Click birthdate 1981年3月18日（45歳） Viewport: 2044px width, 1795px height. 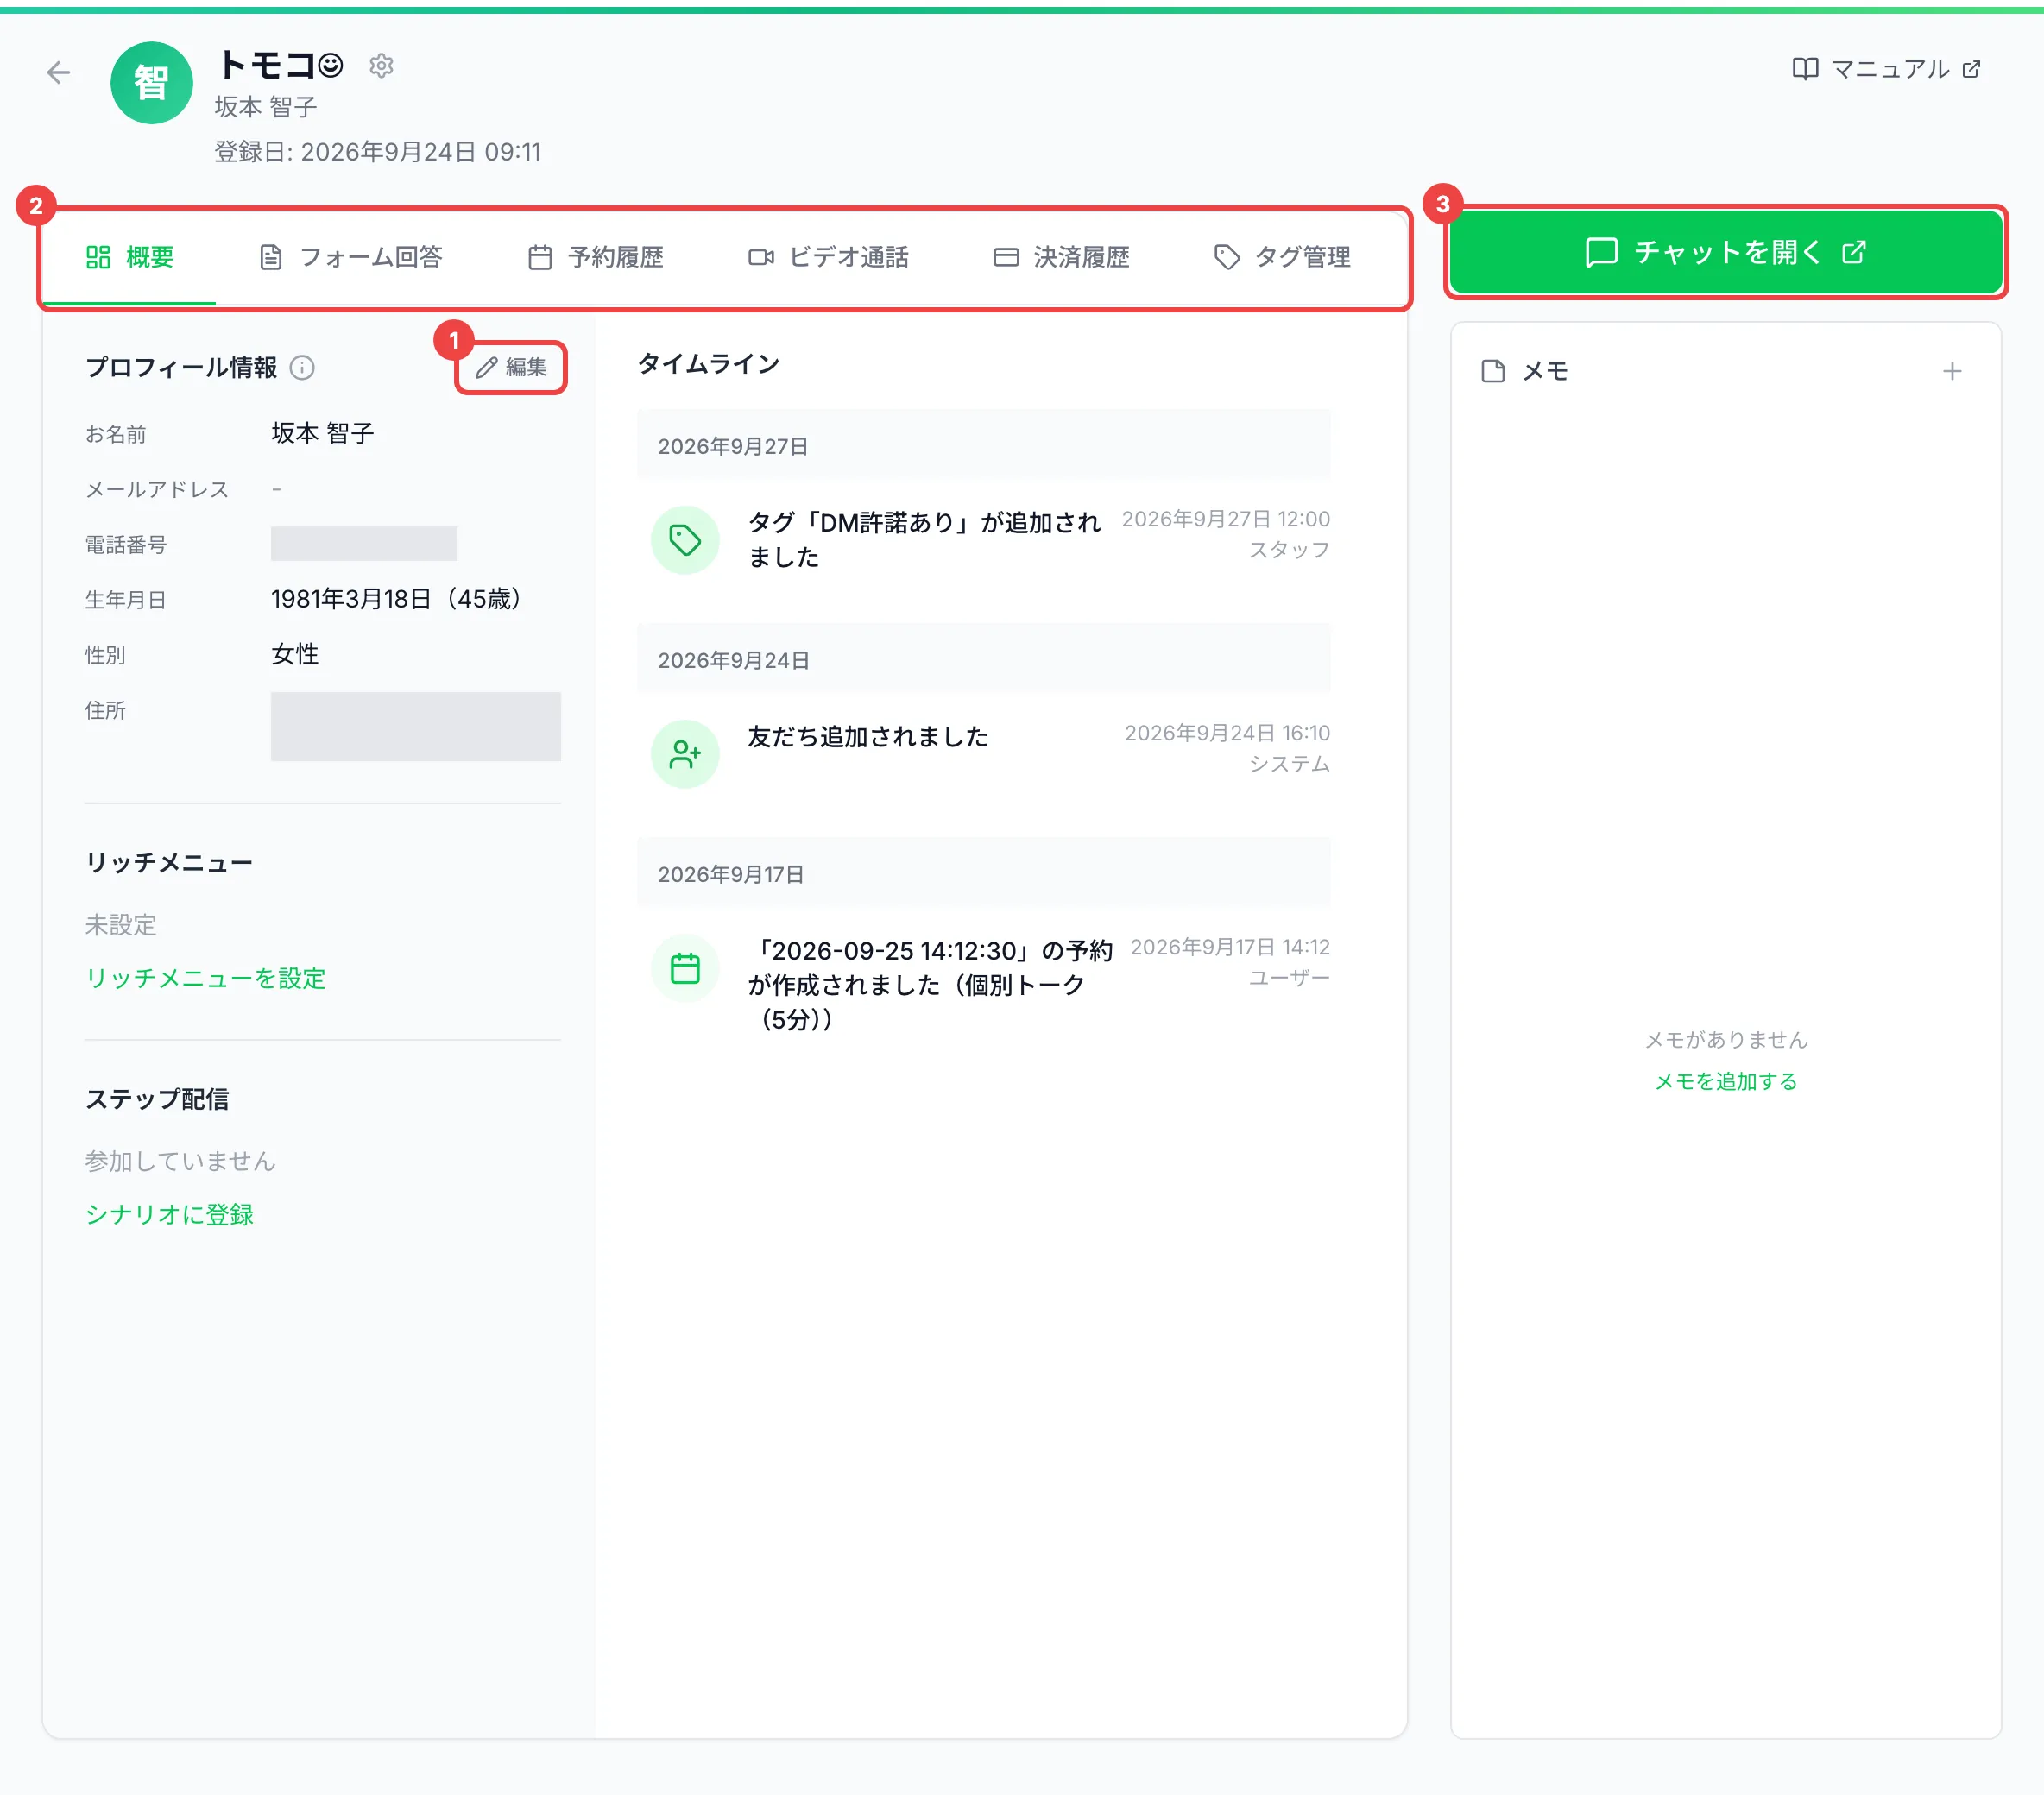pos(397,599)
